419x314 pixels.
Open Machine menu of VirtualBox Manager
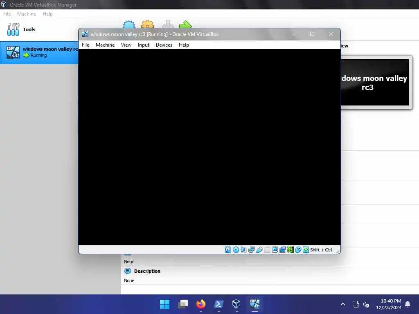click(27, 14)
